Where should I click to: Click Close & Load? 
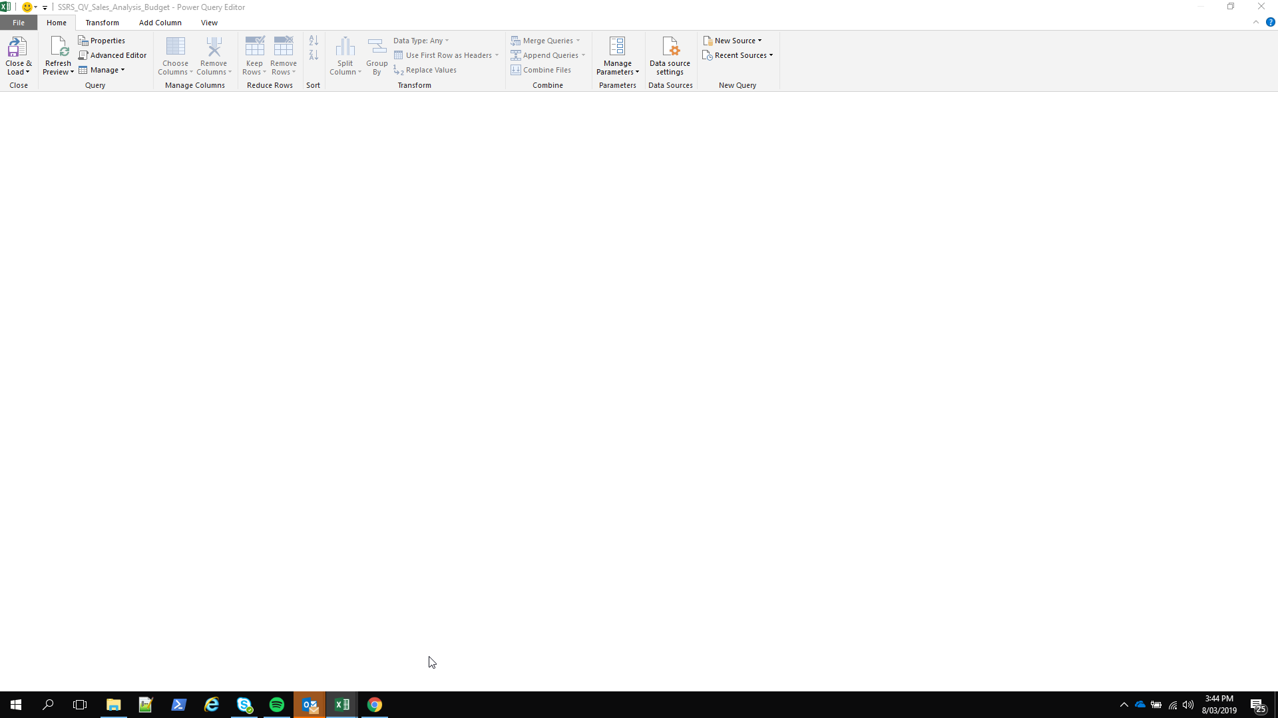coord(18,55)
